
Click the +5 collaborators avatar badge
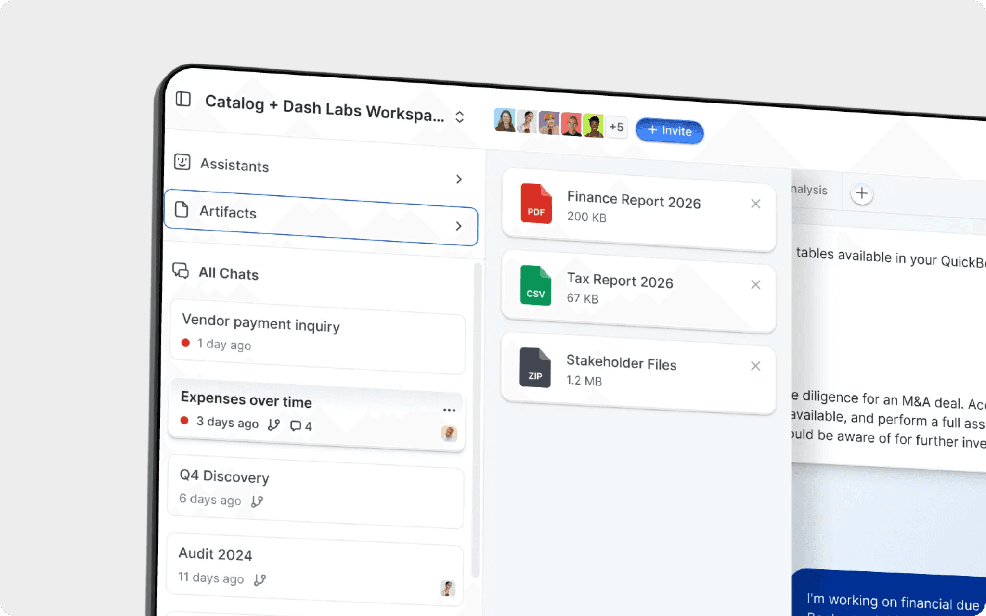[616, 127]
